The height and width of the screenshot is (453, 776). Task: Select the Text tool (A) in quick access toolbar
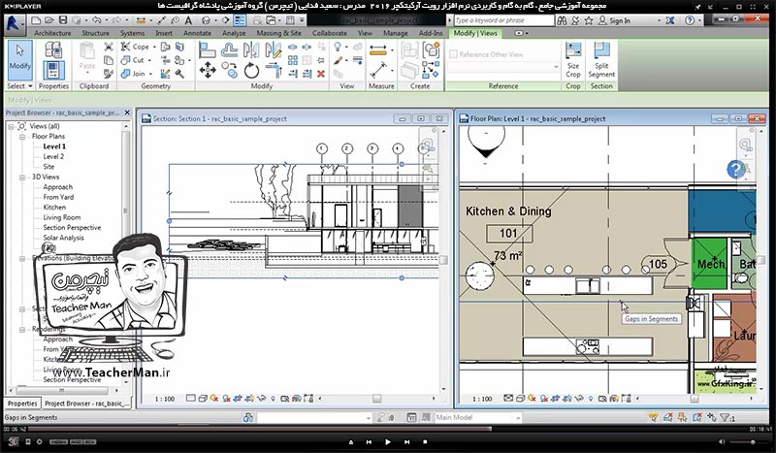(x=188, y=20)
